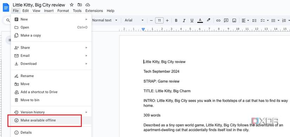Image resolution: width=290 pixels, height=137 pixels.
Task: Star the Little Kitty document
Action: pyautogui.click(x=72, y=5)
